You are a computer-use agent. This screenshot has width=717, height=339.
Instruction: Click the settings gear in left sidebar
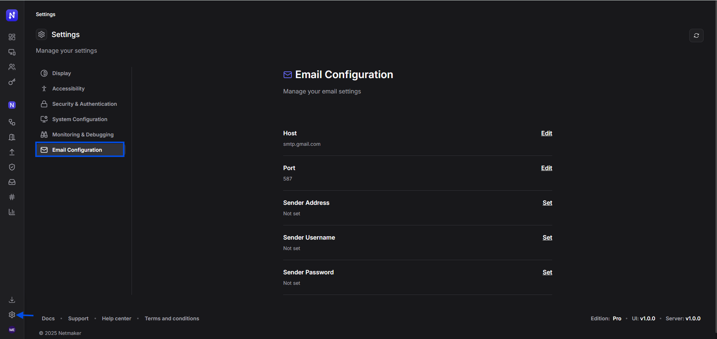pyautogui.click(x=12, y=315)
